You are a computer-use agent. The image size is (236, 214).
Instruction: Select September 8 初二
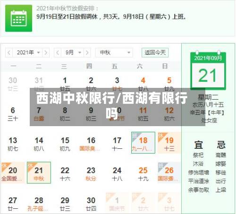(65, 114)
